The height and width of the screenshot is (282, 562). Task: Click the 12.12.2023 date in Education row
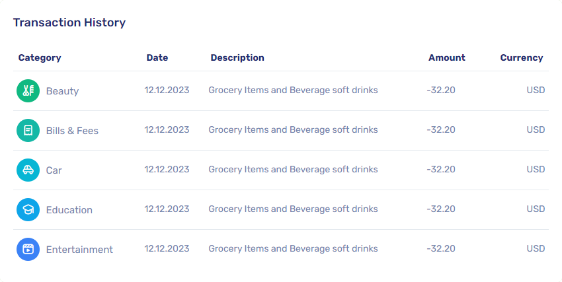[167, 209]
